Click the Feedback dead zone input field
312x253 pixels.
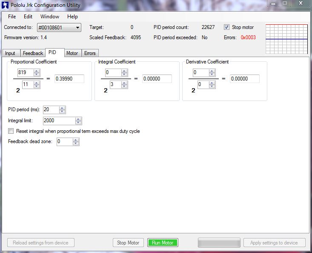[65, 142]
